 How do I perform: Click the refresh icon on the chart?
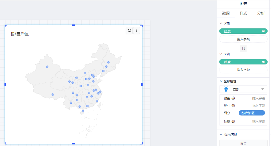coord(129,30)
